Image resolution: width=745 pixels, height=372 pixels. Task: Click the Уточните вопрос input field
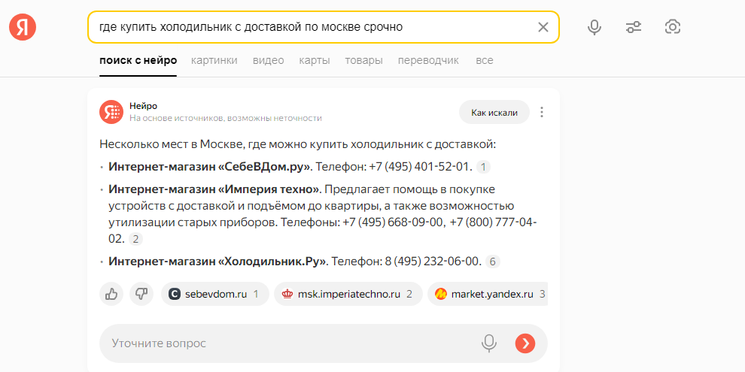click(x=286, y=343)
